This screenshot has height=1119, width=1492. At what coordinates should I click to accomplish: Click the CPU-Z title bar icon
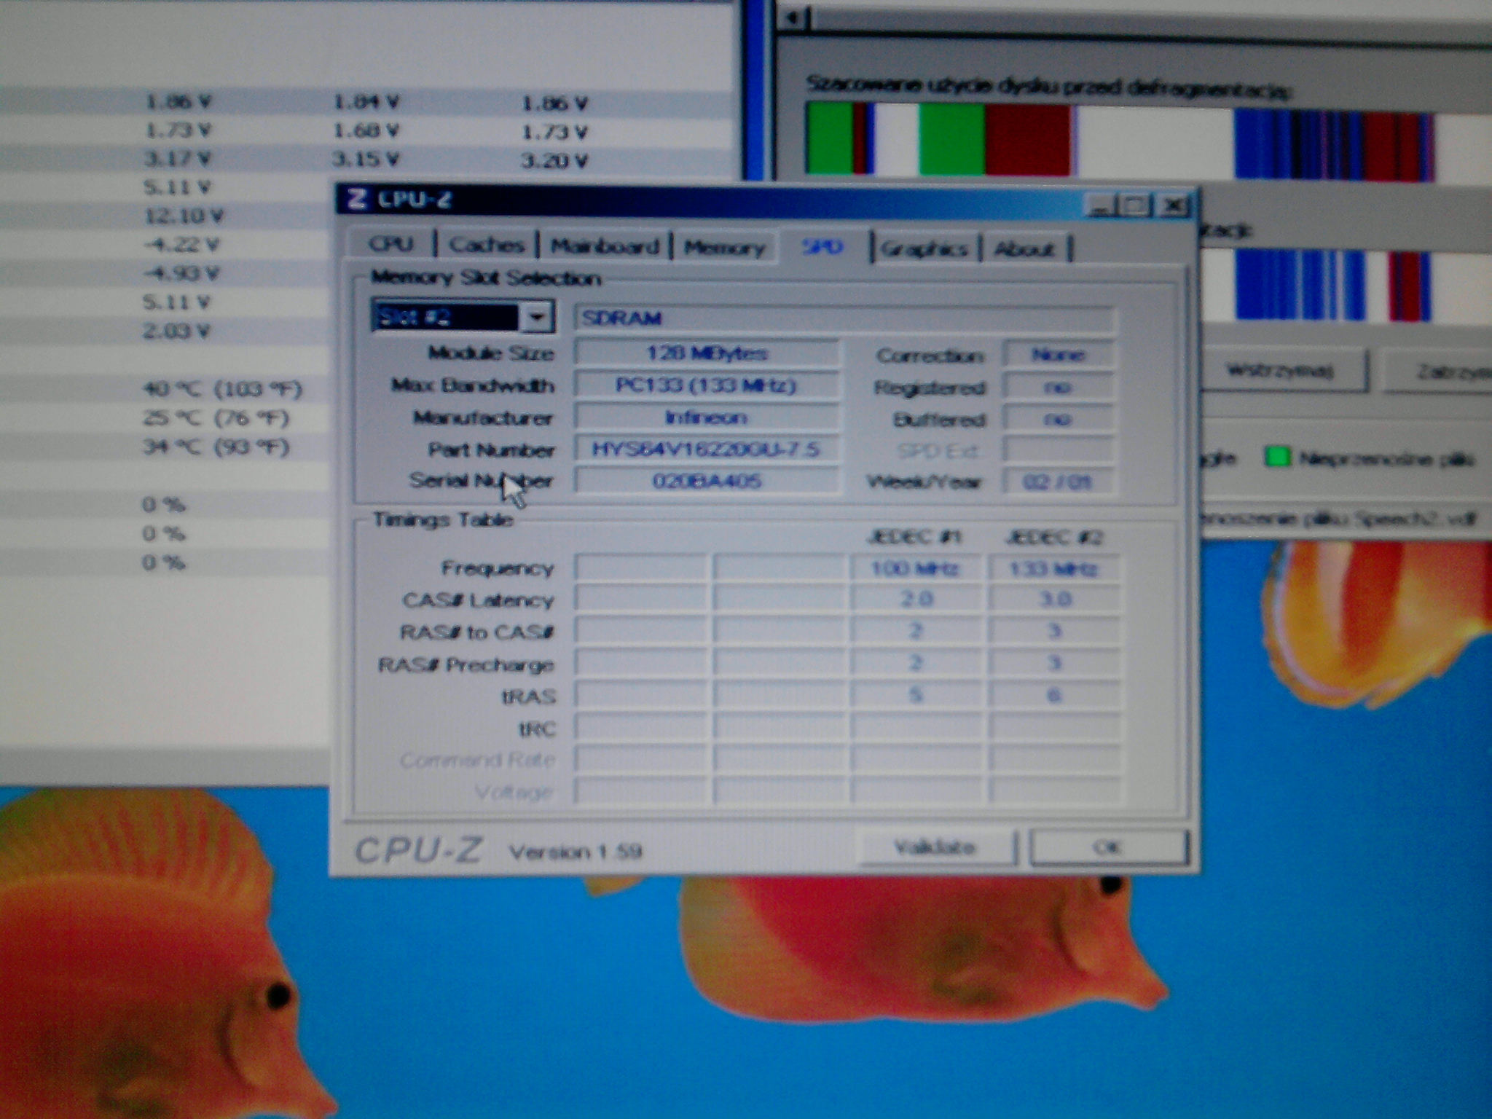357,198
